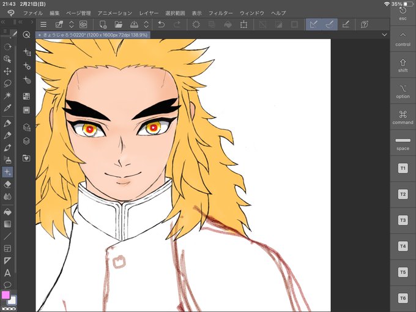
Task: Open the Quick Access palette icon
Action: click(26, 34)
